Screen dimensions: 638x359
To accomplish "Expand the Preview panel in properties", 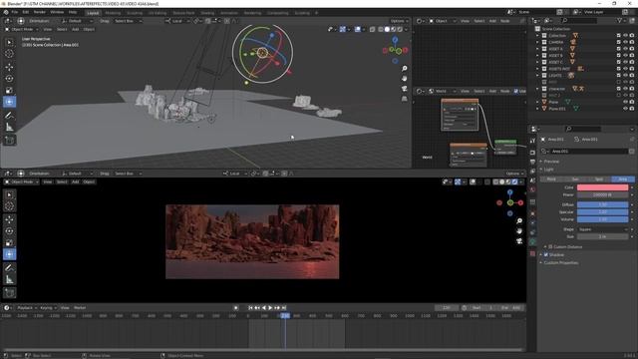I will pos(551,162).
